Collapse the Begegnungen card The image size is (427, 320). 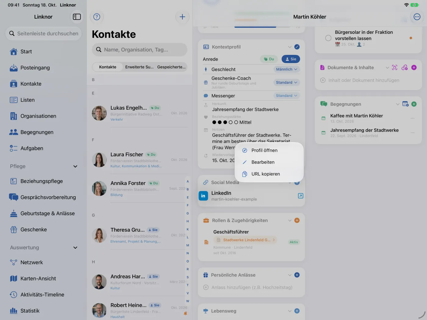pyautogui.click(x=398, y=104)
